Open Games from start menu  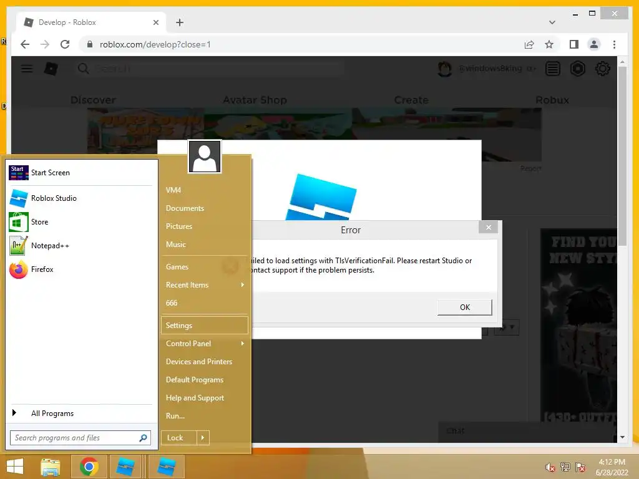point(177,267)
